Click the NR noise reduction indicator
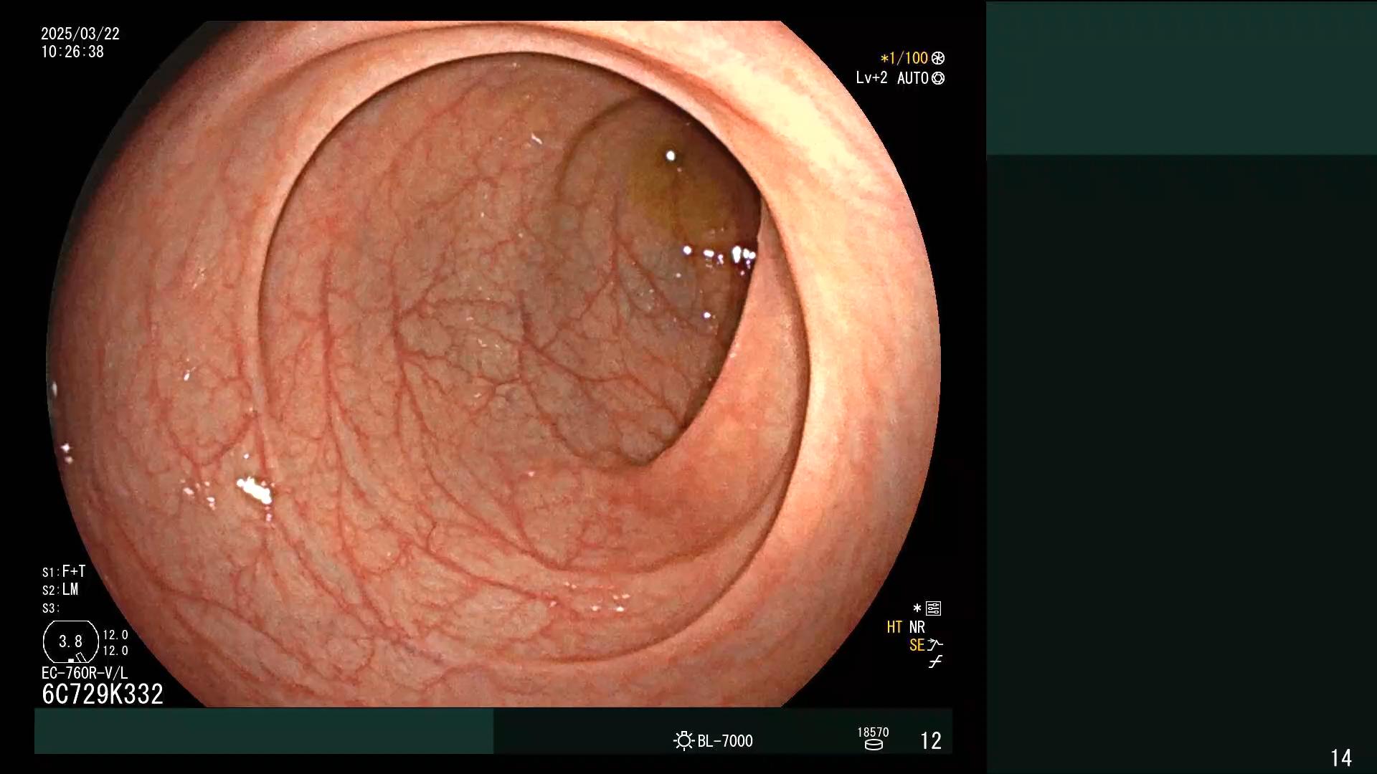Viewport: 1377px width, 774px height. click(x=917, y=627)
